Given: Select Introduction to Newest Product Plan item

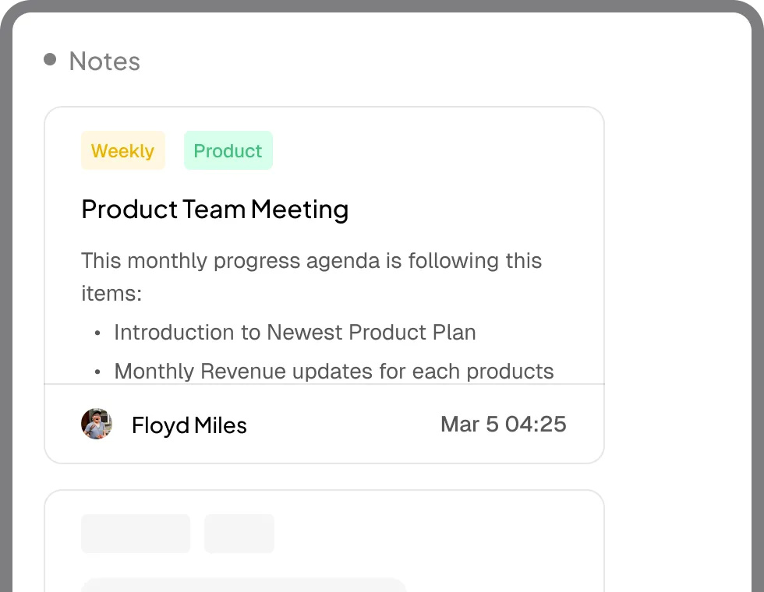Looking at the screenshot, I should point(295,333).
